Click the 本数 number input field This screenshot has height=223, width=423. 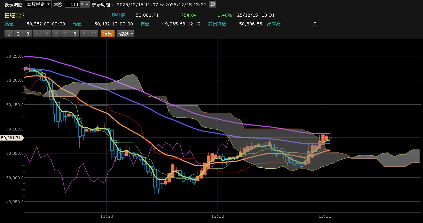72,4
